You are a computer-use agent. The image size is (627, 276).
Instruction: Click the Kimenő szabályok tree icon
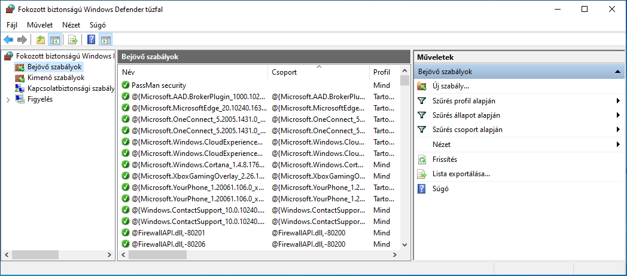click(x=20, y=78)
